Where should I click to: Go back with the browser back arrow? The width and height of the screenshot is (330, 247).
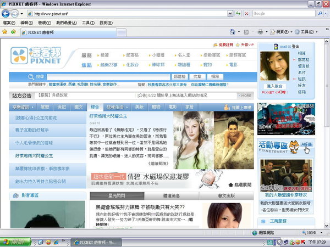5,14
